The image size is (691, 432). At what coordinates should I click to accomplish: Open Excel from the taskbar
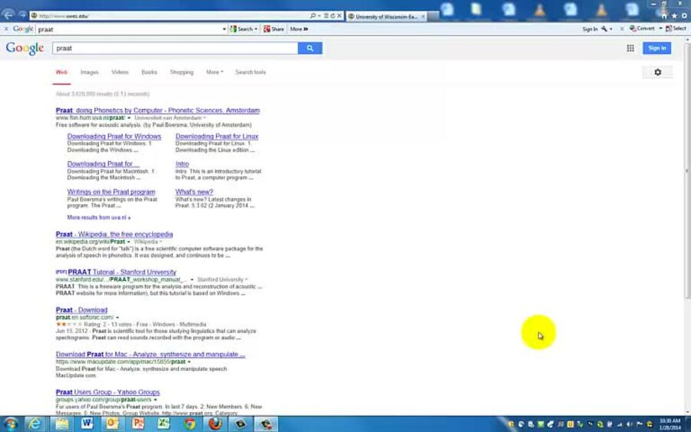164,424
